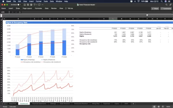Click the confirm checkmark in formula bar
Viewport: 173px width, 108px height.
point(16,12)
